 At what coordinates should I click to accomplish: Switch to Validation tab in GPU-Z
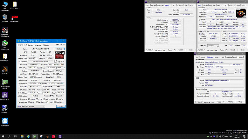pos(45,45)
